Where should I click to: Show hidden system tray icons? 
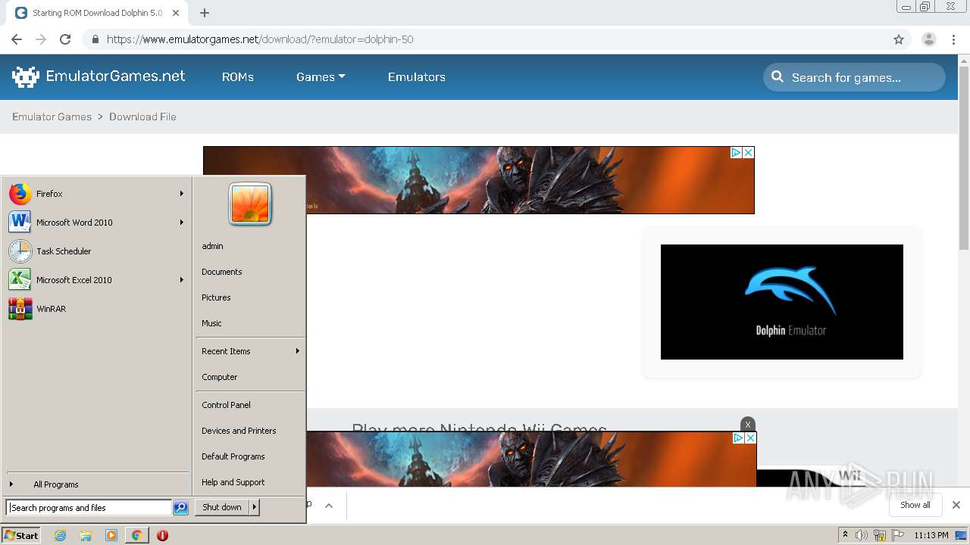[x=845, y=535]
